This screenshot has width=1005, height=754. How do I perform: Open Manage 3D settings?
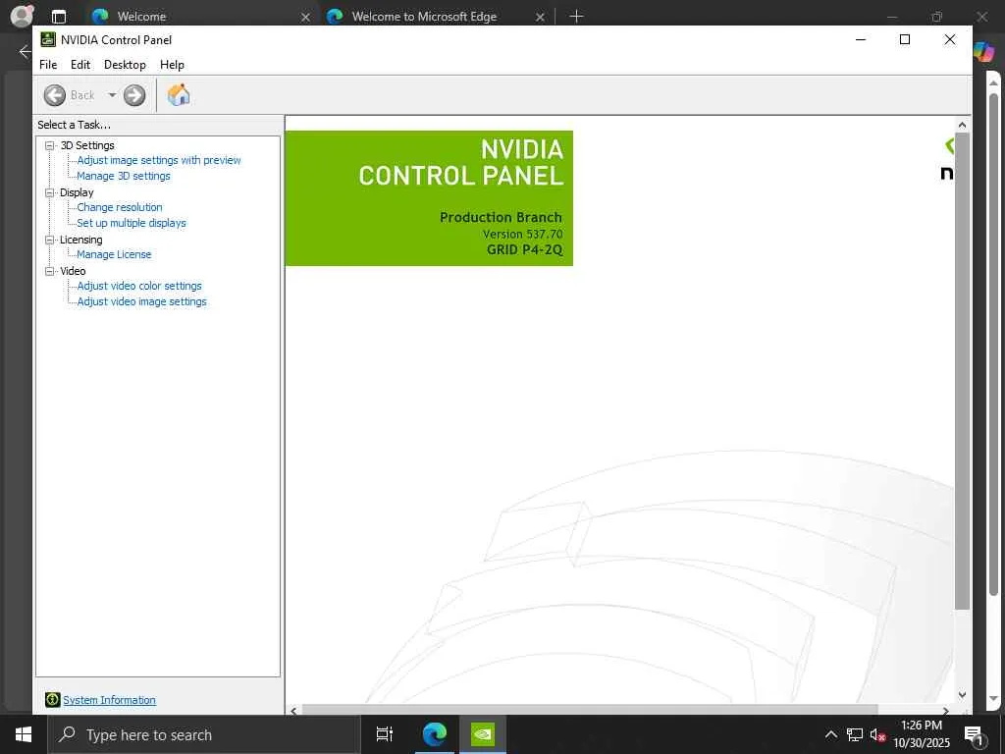tap(124, 176)
